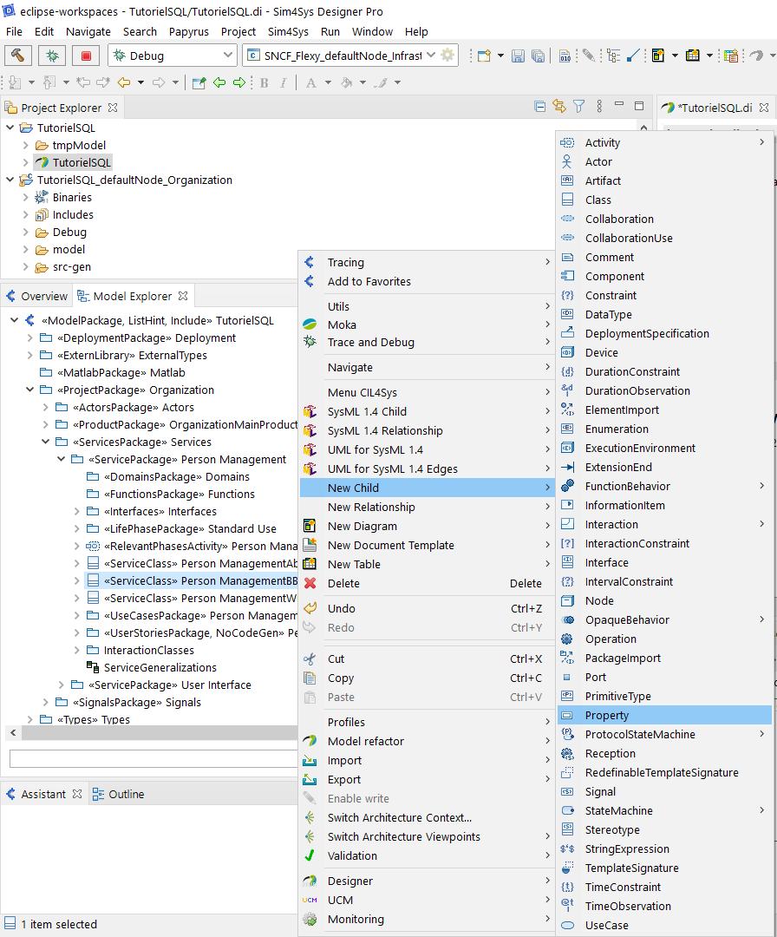This screenshot has width=777, height=937.
Task: Click the Model Explorer horizontal scrollbar left arrow
Action: [x=13, y=732]
